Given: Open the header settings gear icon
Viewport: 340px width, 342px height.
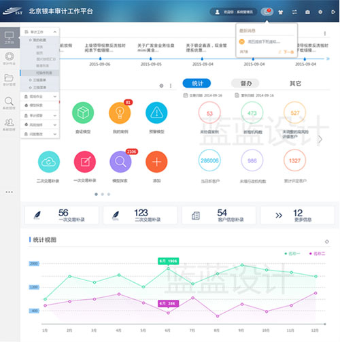Looking at the screenshot, I should coord(320,12).
